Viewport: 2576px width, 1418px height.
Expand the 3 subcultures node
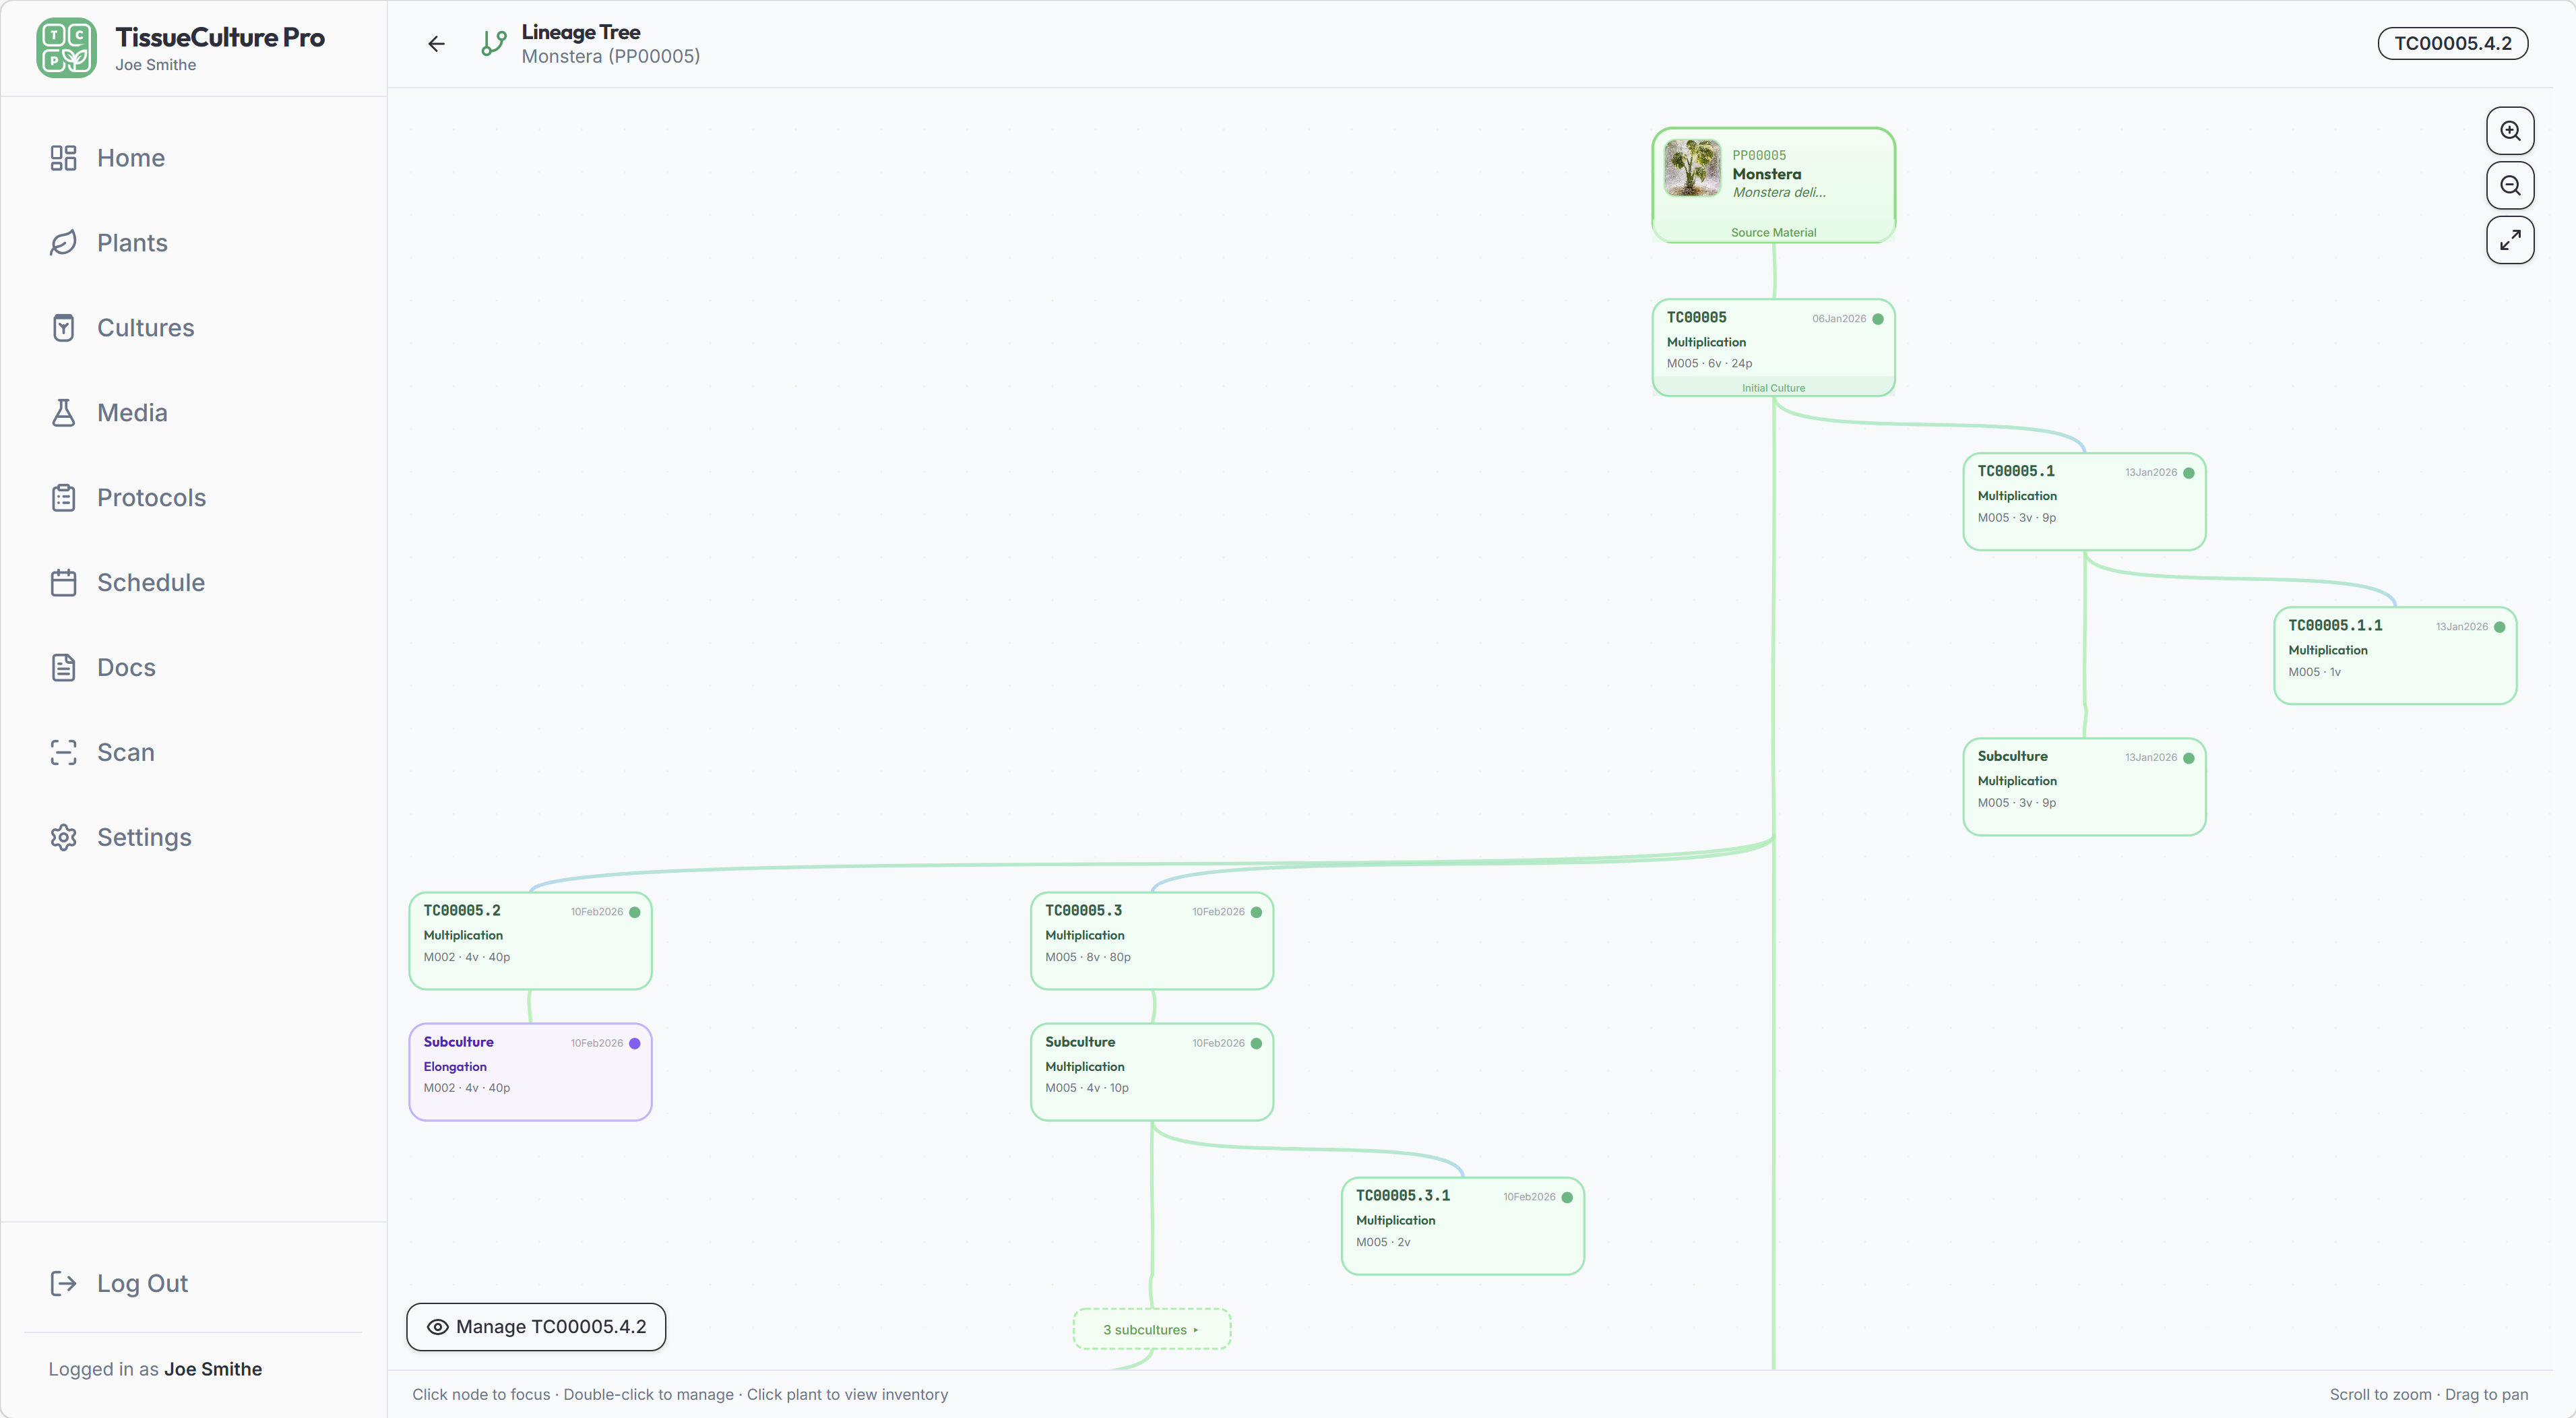(x=1150, y=1329)
